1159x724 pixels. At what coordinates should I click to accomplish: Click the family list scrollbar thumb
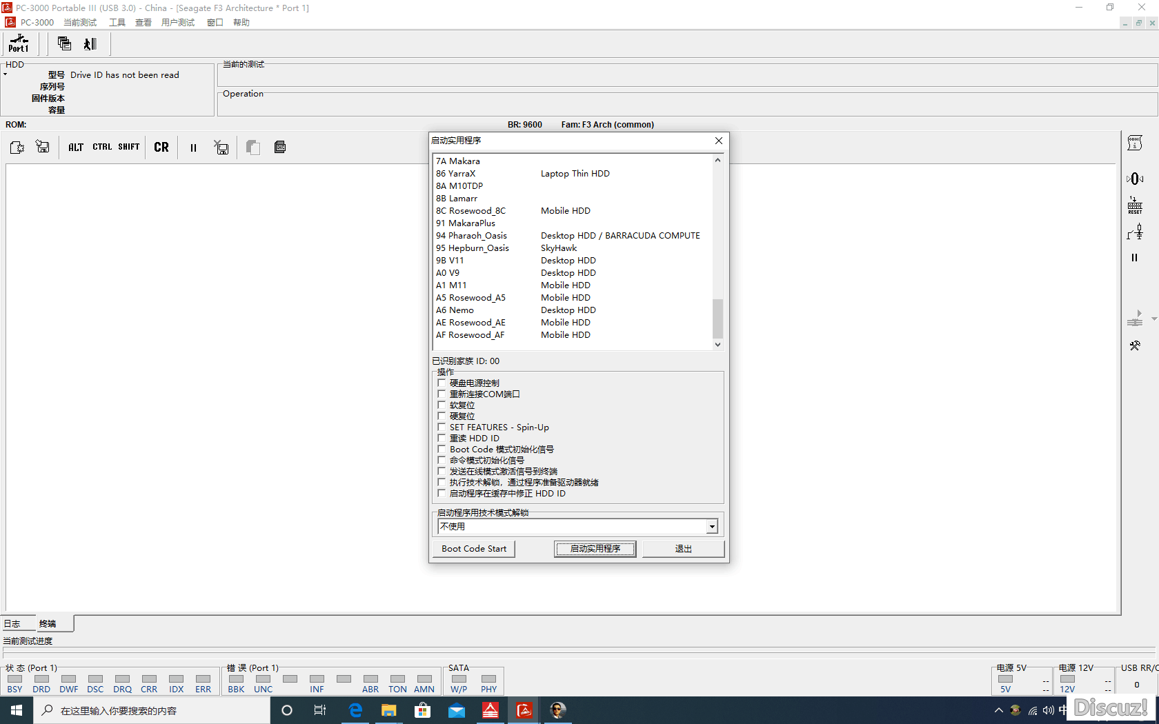point(717,318)
